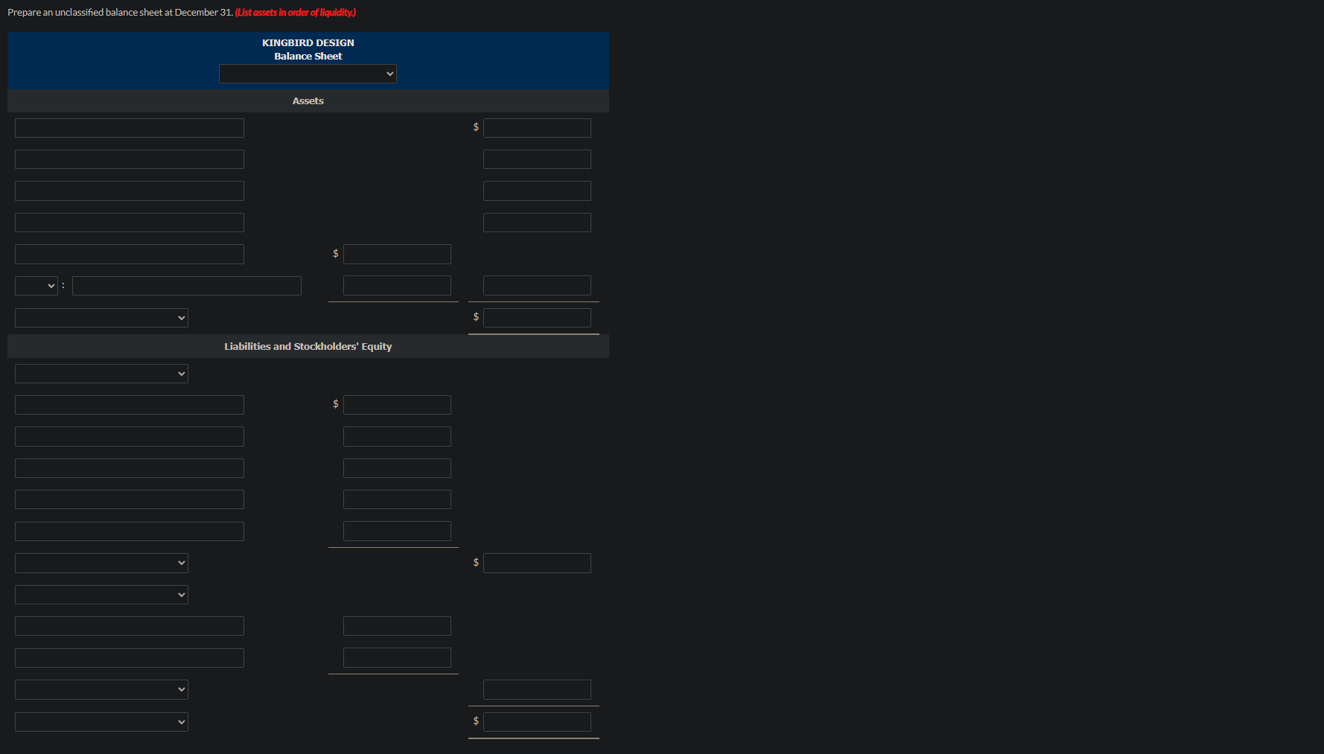Click the third asset amount field
The height and width of the screenshot is (754, 1324).
(x=537, y=191)
